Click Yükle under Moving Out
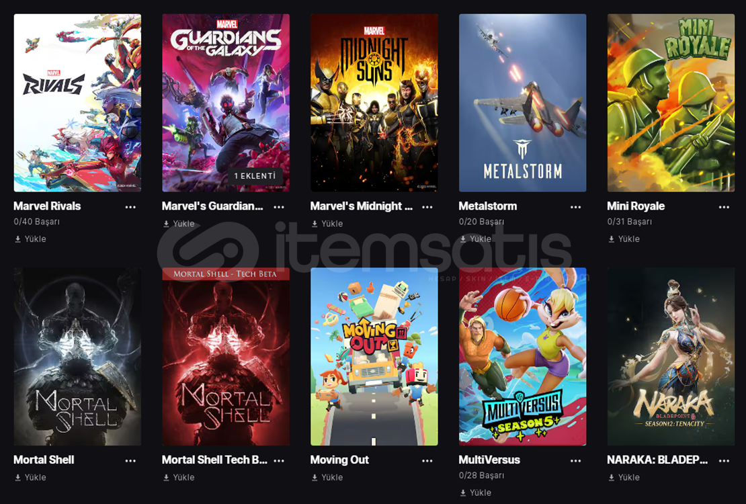Screen dimensions: 746x504 tap(327, 477)
